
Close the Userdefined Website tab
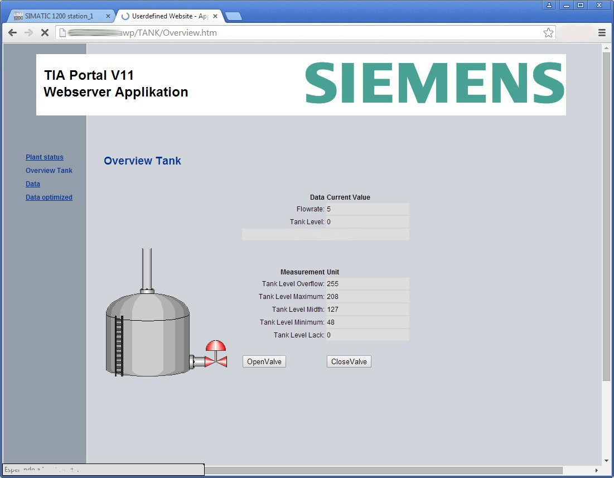point(215,16)
